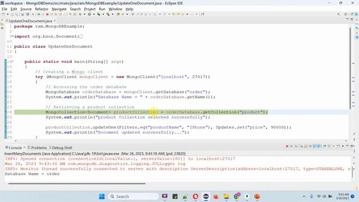Open the Coverage dropdown arrow
The height and width of the screenshot is (202, 359).
103,14
